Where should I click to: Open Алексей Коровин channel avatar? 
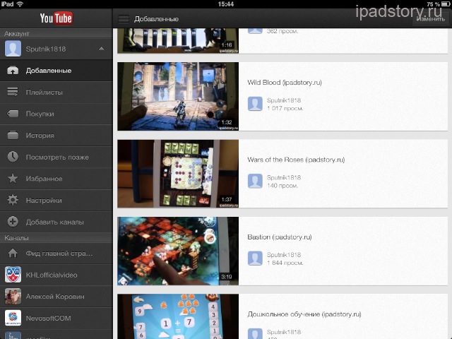(13, 297)
